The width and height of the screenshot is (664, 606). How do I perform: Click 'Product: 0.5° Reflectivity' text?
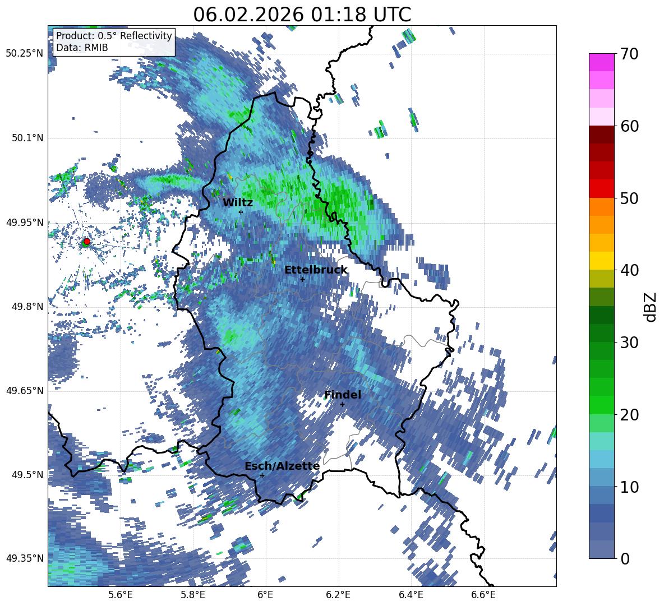point(114,36)
